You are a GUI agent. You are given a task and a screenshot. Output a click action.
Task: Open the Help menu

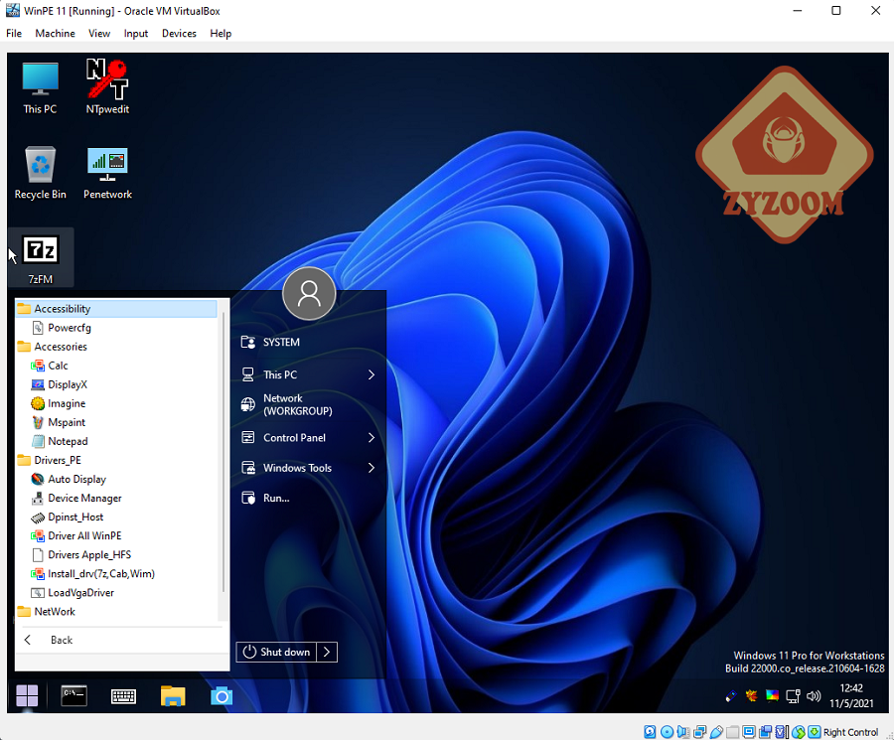221,33
